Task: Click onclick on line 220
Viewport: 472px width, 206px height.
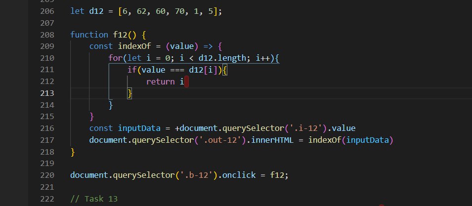Action: (x=239, y=175)
